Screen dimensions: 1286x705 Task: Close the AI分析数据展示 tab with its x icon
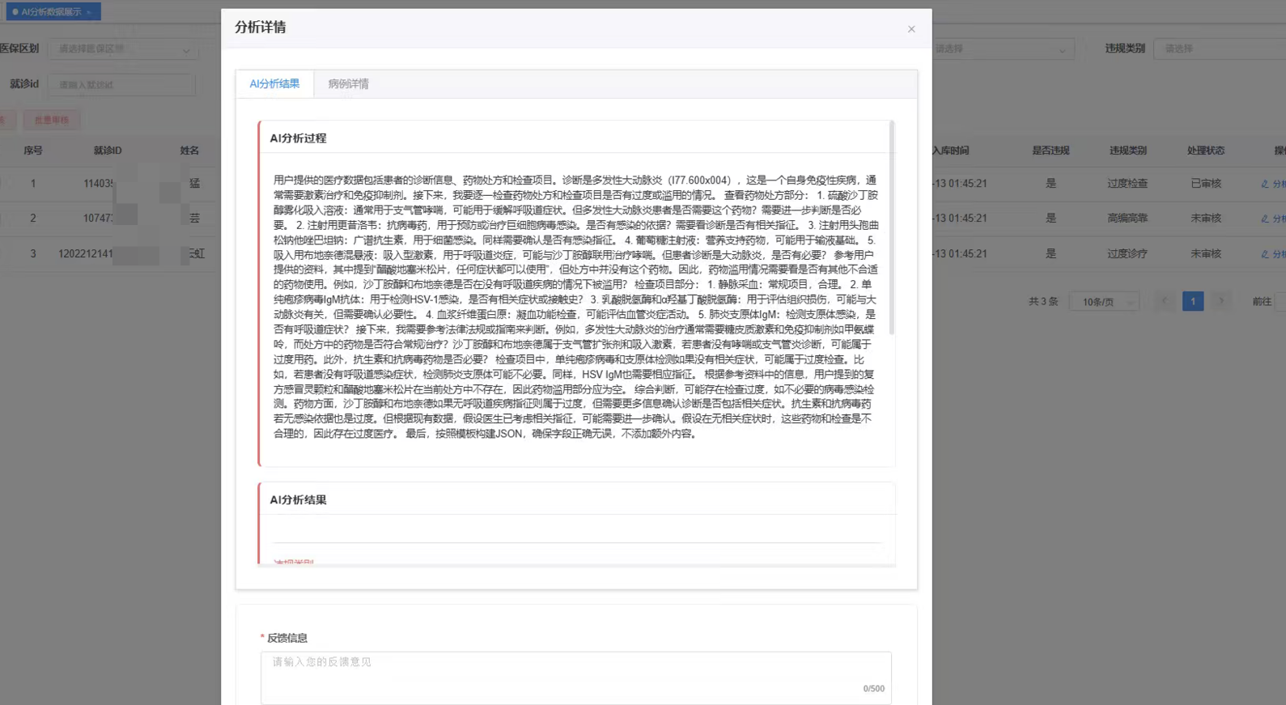[x=89, y=12]
